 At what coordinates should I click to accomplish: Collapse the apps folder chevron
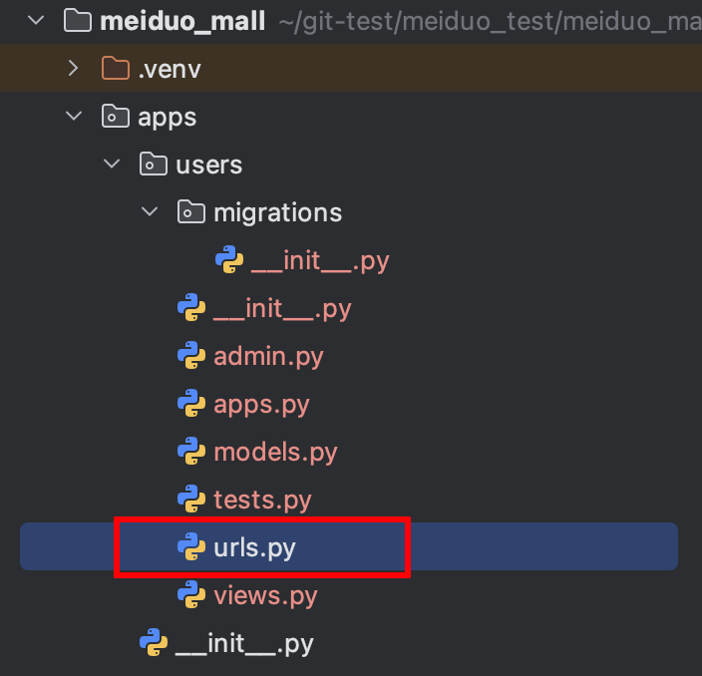(x=73, y=117)
